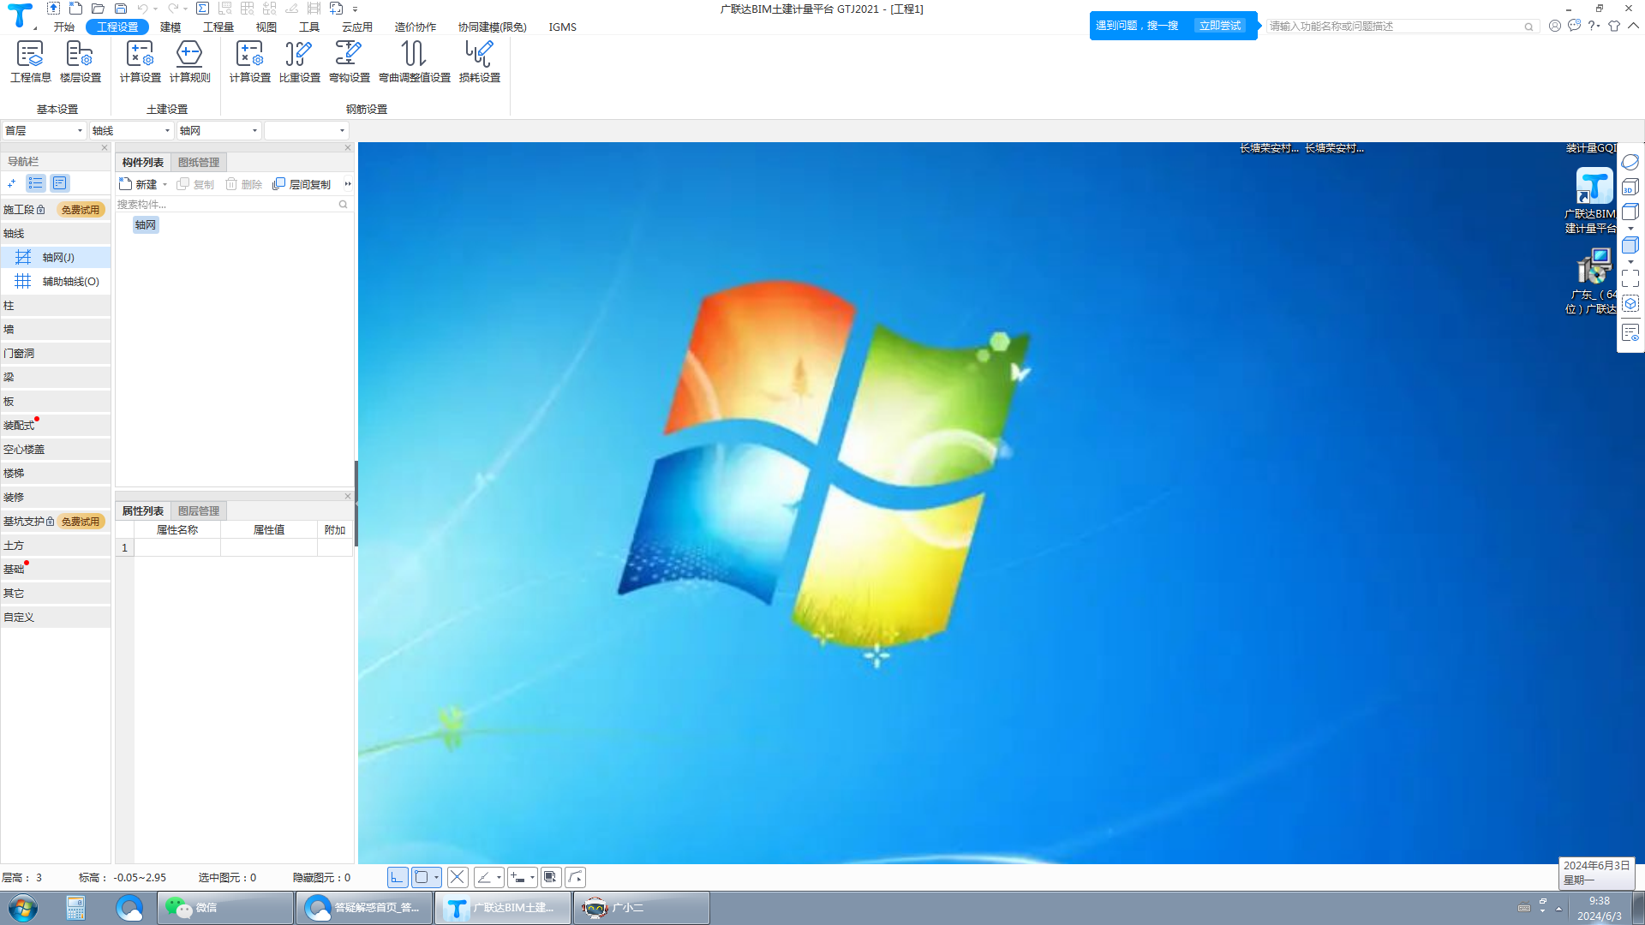Open Windows Start button
Screen dimensions: 1645x925
tap(23, 908)
